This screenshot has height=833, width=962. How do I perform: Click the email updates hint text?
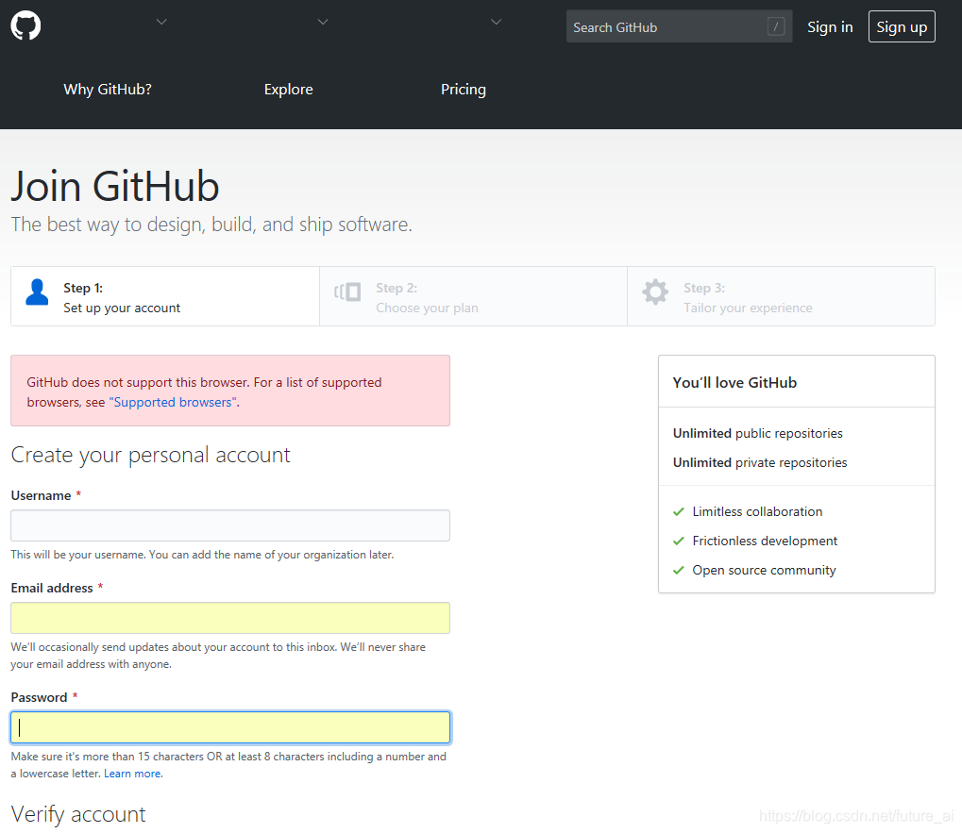click(x=218, y=656)
